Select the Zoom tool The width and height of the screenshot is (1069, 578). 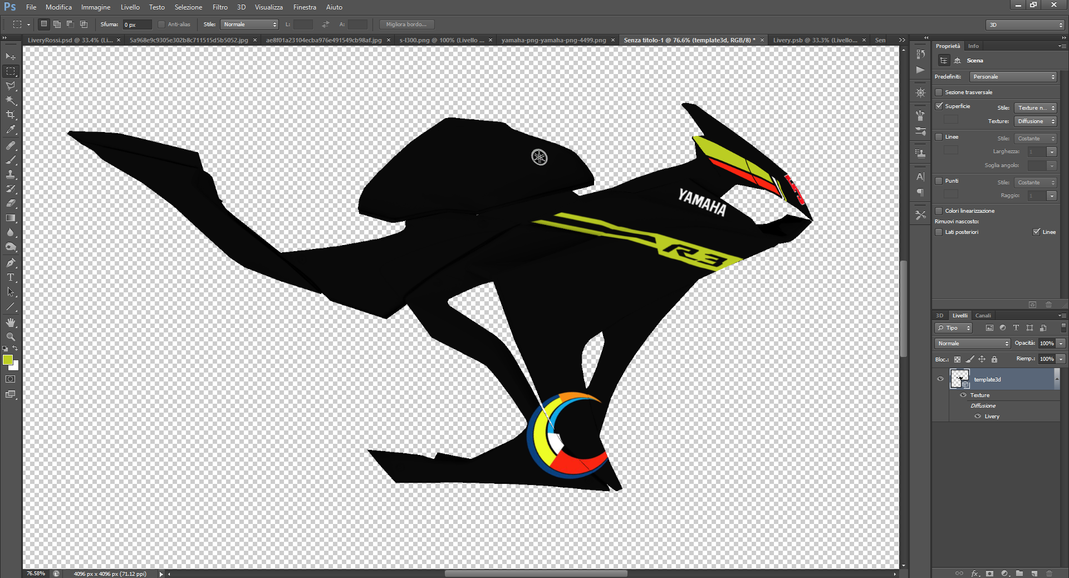point(11,337)
